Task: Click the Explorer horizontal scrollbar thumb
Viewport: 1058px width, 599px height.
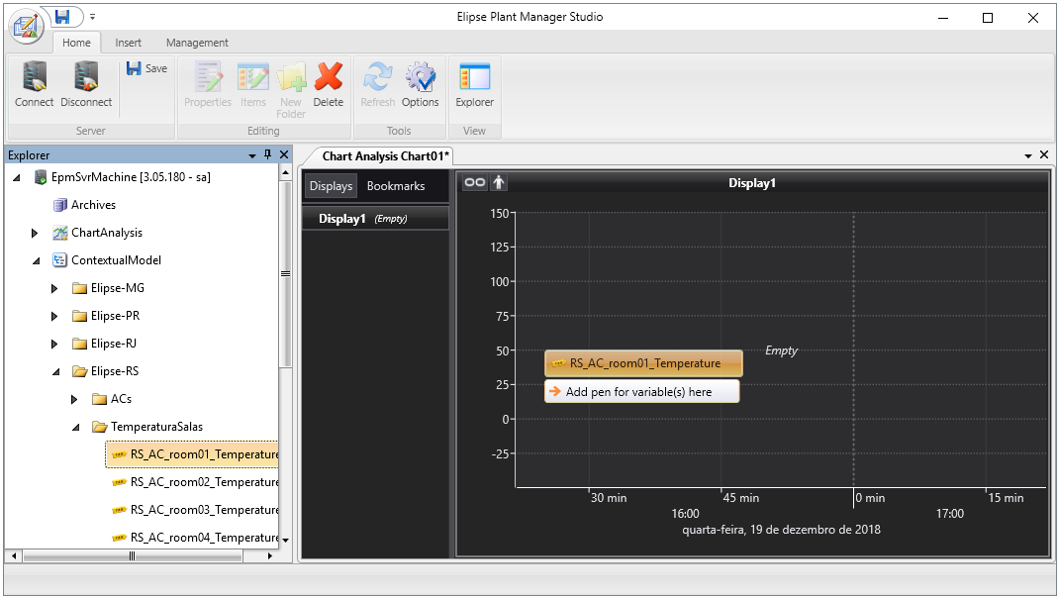Action: 133,556
